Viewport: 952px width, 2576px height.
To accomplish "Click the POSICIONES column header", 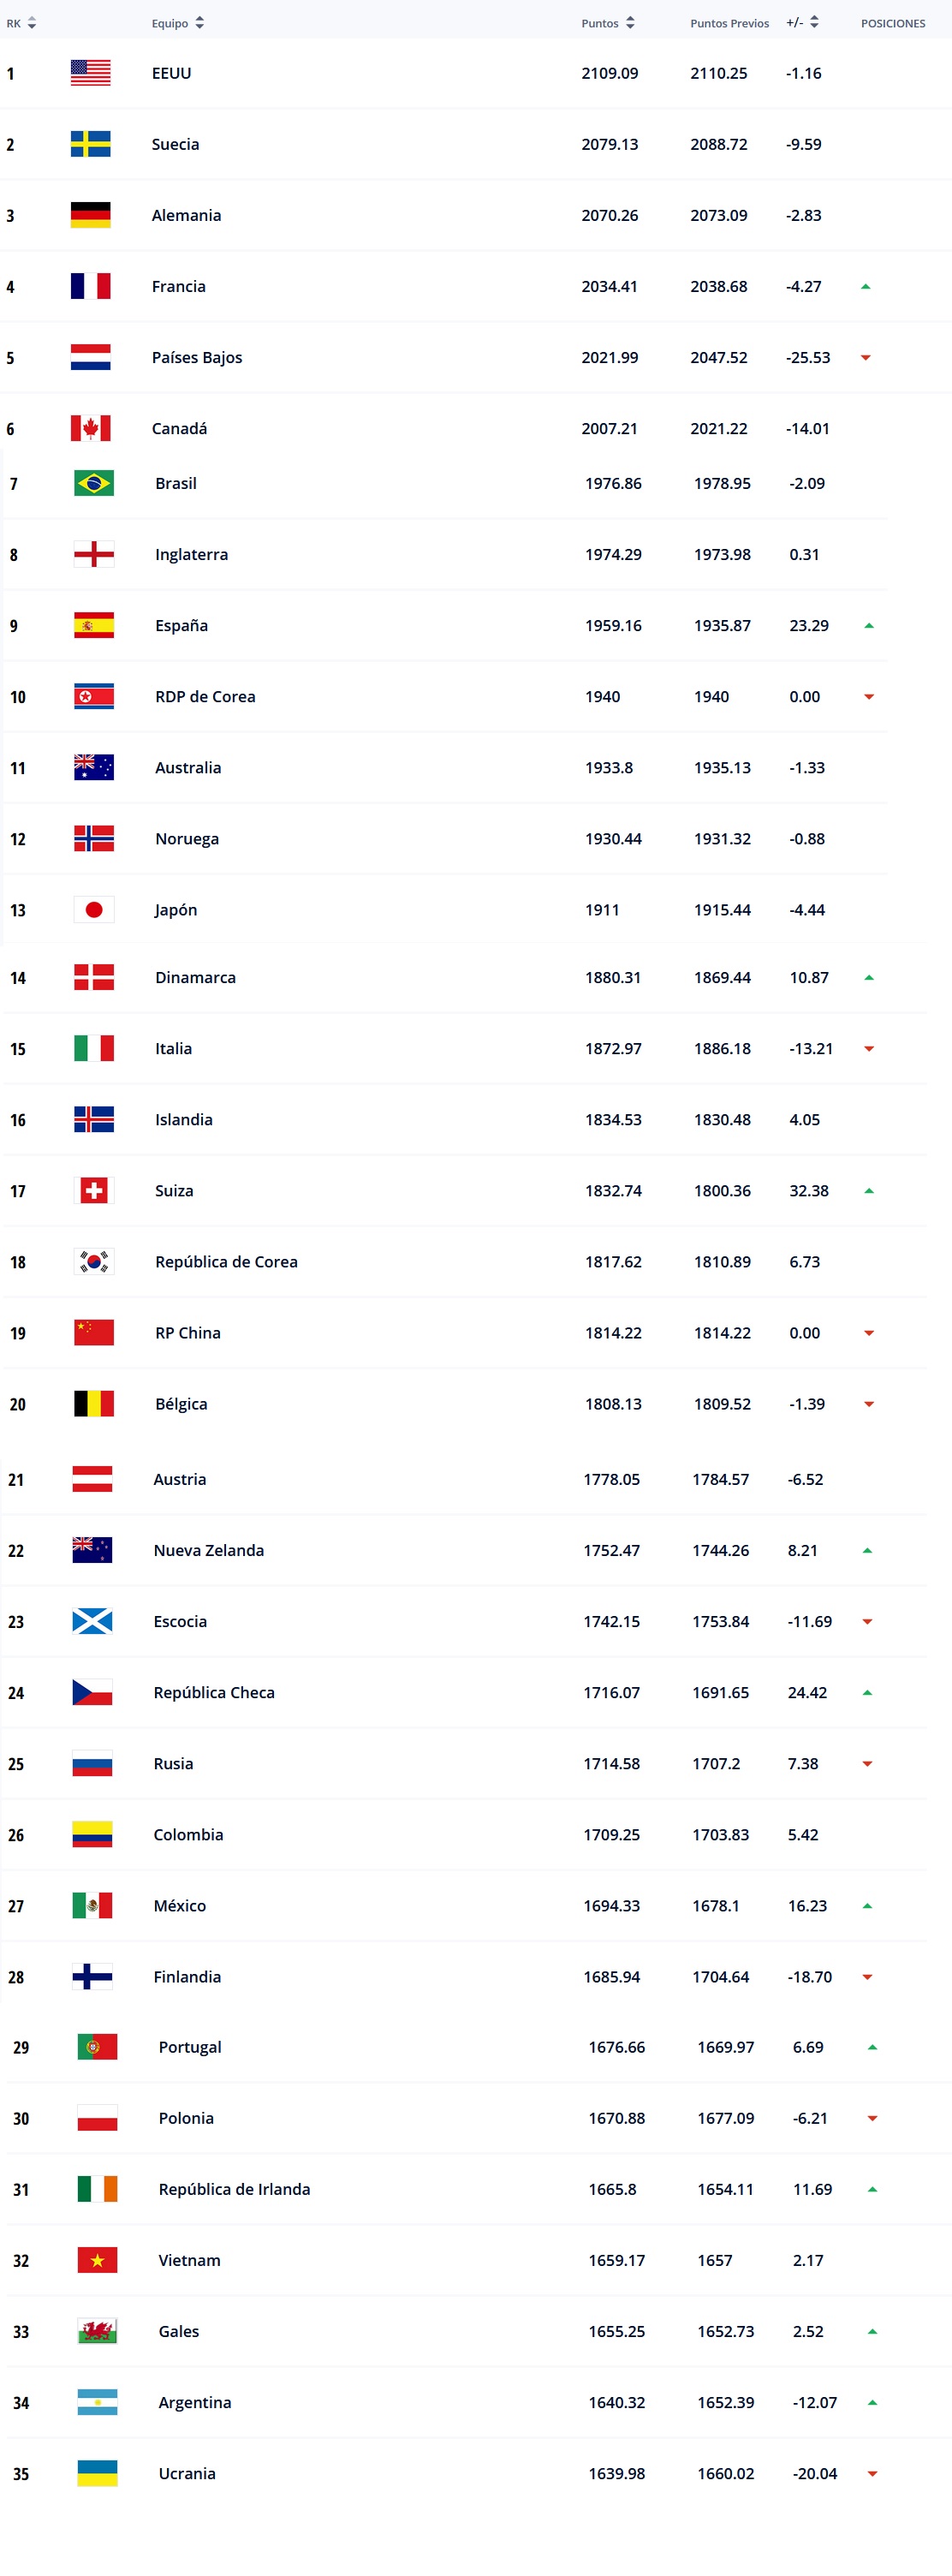I will [893, 23].
